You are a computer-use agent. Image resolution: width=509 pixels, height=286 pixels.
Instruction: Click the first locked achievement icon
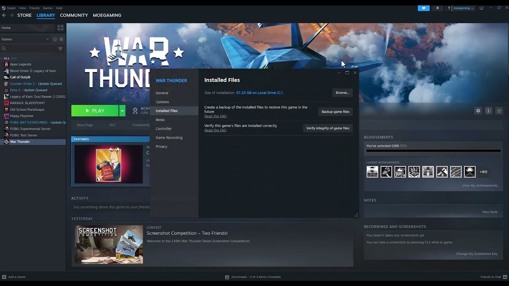click(372, 172)
